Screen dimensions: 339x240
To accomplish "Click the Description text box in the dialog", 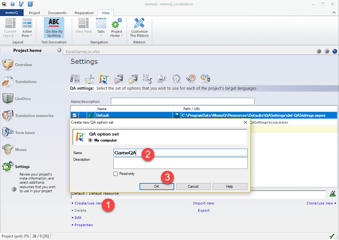I will [180, 163].
